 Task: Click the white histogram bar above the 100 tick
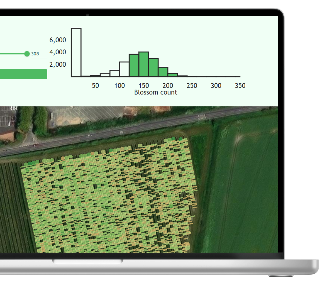[124, 69]
